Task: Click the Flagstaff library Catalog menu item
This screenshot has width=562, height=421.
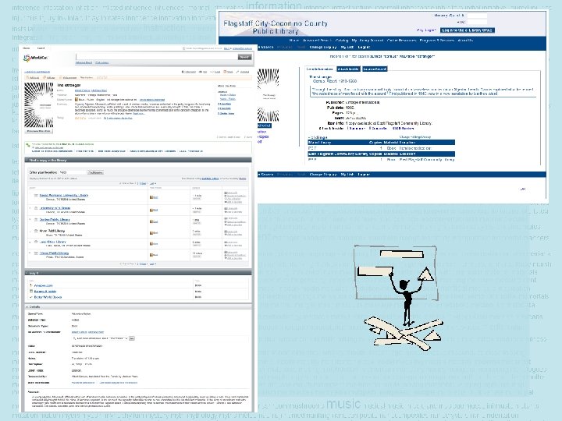Action: point(342,41)
